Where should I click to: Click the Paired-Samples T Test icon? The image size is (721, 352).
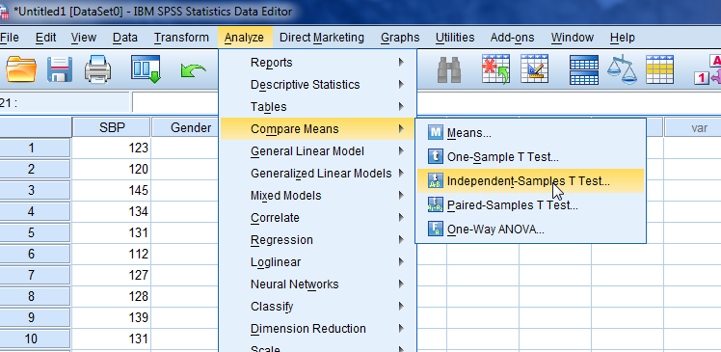click(x=435, y=204)
